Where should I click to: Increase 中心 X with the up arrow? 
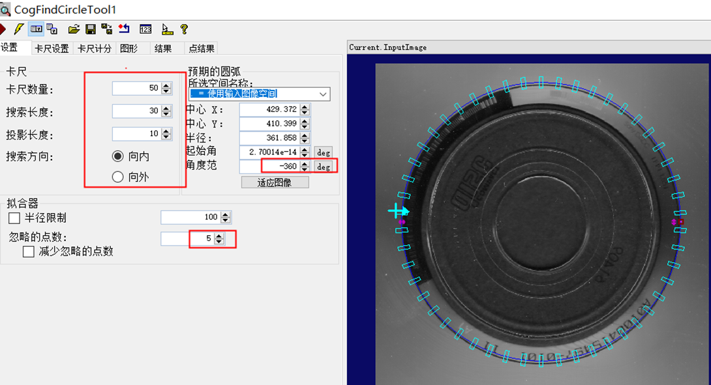[305, 106]
